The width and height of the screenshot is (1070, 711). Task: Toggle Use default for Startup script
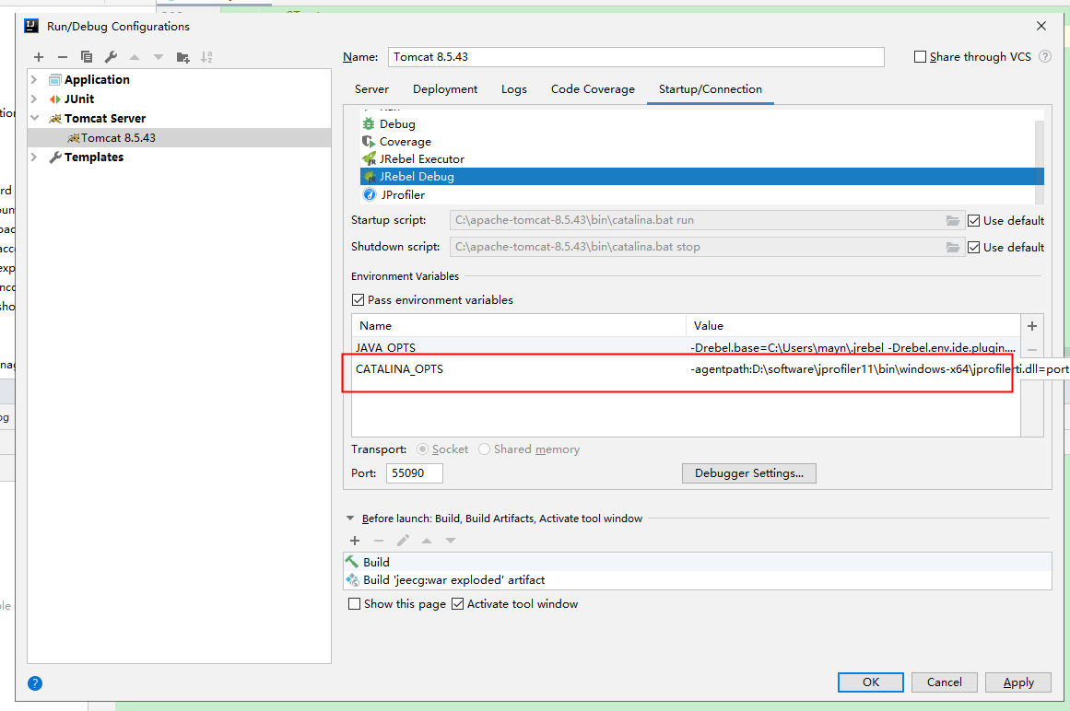coord(974,221)
